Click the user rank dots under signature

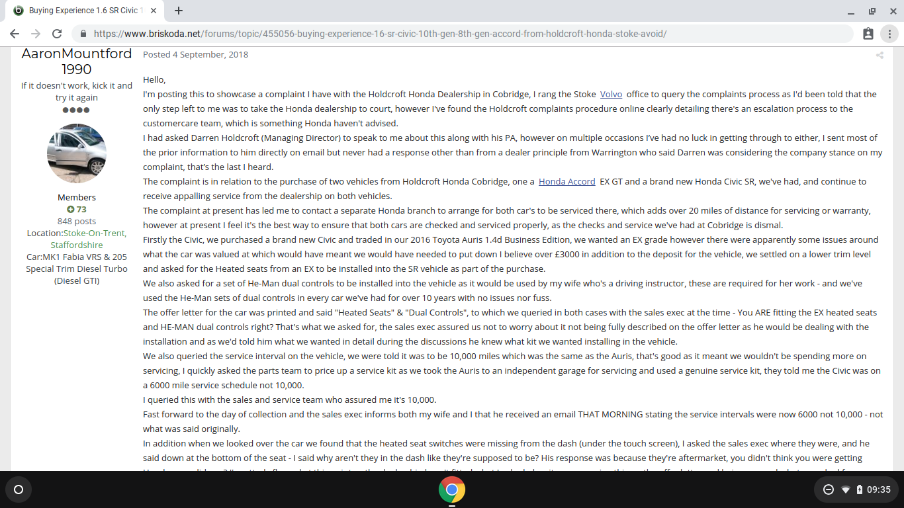pos(77,110)
